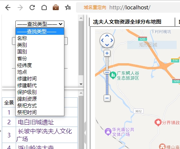
Task: Click the 全景 column header
Action: pos(9,103)
